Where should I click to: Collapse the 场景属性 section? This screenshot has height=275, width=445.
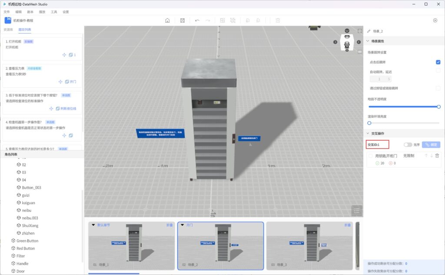(x=367, y=41)
